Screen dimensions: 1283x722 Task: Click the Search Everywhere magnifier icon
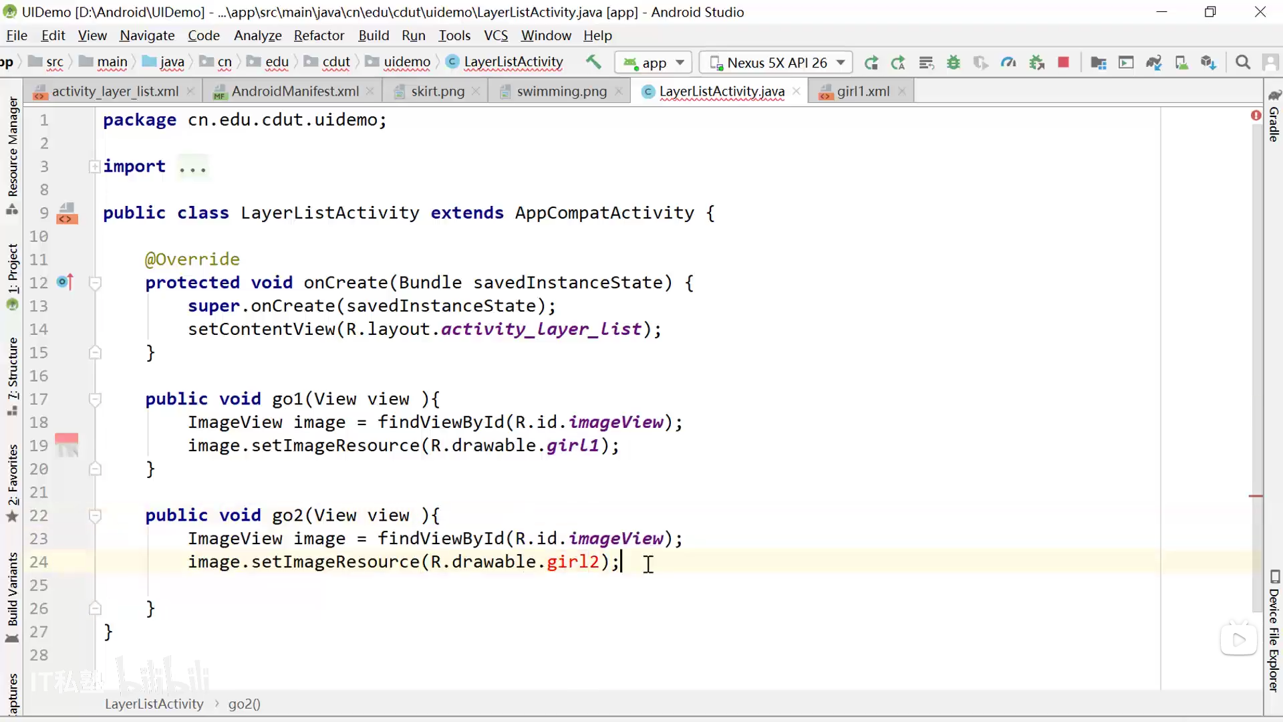pos(1243,62)
